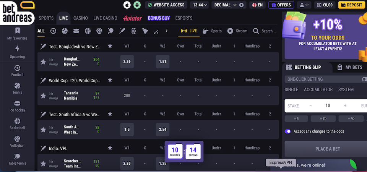Screen dimensions: 367x172
Task: Open Upcoming events in the sidebar
Action: tap(17, 52)
